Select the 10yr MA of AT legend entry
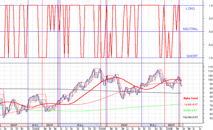 190,117
